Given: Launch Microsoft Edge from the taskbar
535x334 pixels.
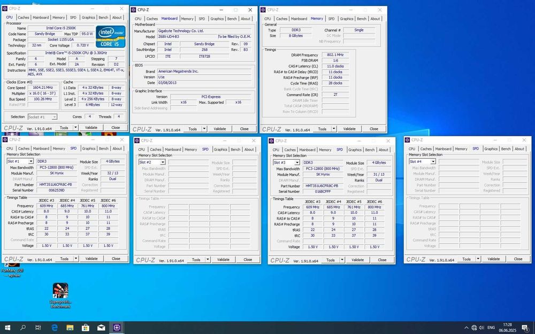Looking at the screenshot, I should pos(54,328).
